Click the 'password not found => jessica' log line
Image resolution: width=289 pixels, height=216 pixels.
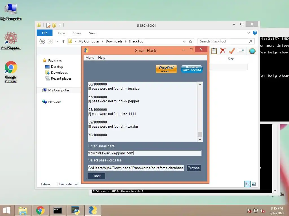click(114, 89)
